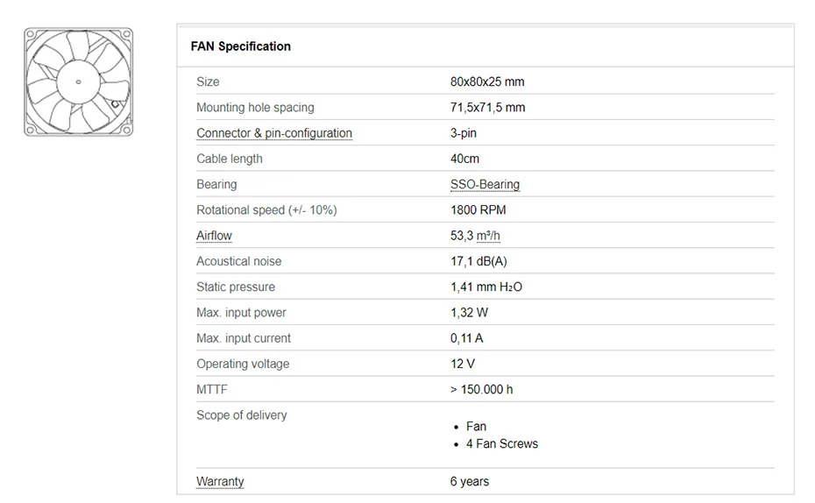The width and height of the screenshot is (815, 503).
Task: Click the 53,3 m³/h airflow value
Action: [475, 236]
